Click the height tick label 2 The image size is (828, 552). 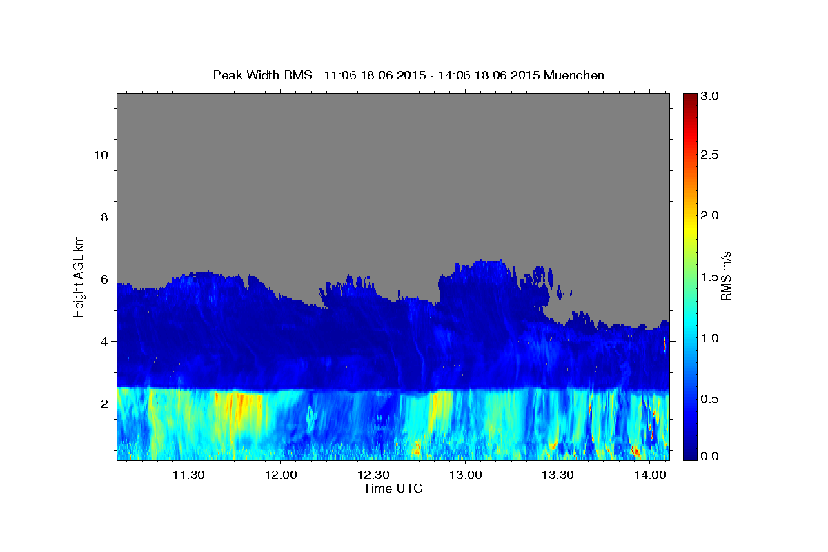[103, 404]
